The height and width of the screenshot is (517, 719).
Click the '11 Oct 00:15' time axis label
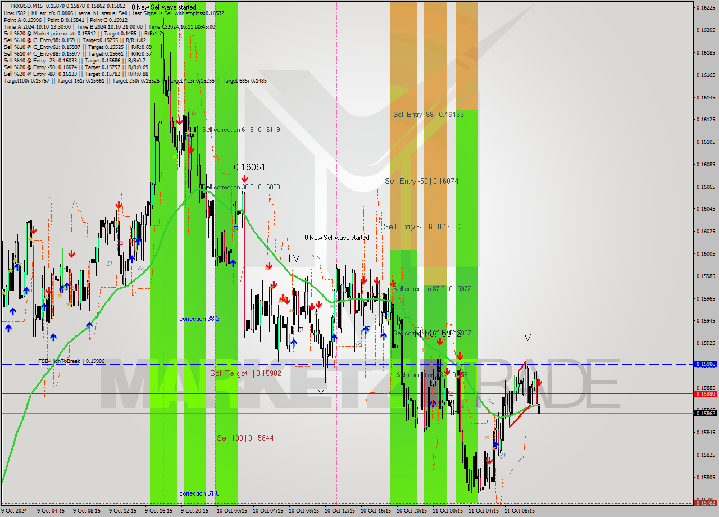pyautogui.click(x=447, y=511)
